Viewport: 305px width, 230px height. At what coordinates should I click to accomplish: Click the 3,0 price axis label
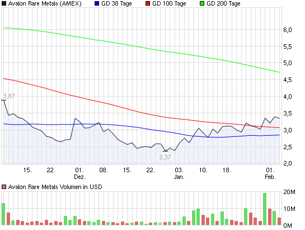pos(288,130)
